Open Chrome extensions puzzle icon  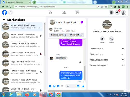pyautogui.click(x=115, y=7)
